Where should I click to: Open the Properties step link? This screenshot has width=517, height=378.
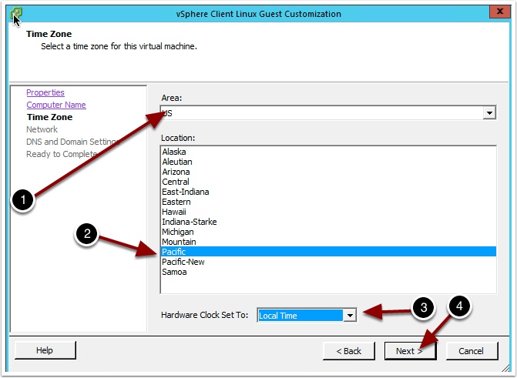(45, 92)
